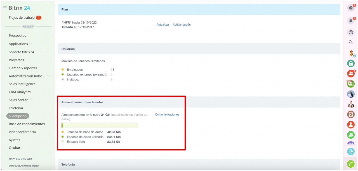This screenshot has height=171, width=358.
Task: Collapse hidden items with Ocultar
Action: [x=16, y=148]
